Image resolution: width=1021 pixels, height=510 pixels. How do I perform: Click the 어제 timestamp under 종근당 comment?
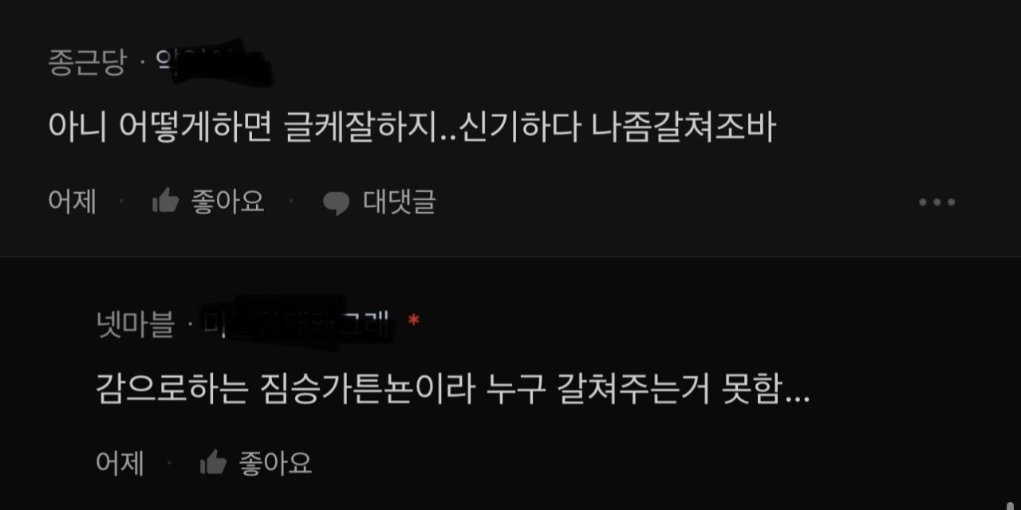(x=73, y=202)
